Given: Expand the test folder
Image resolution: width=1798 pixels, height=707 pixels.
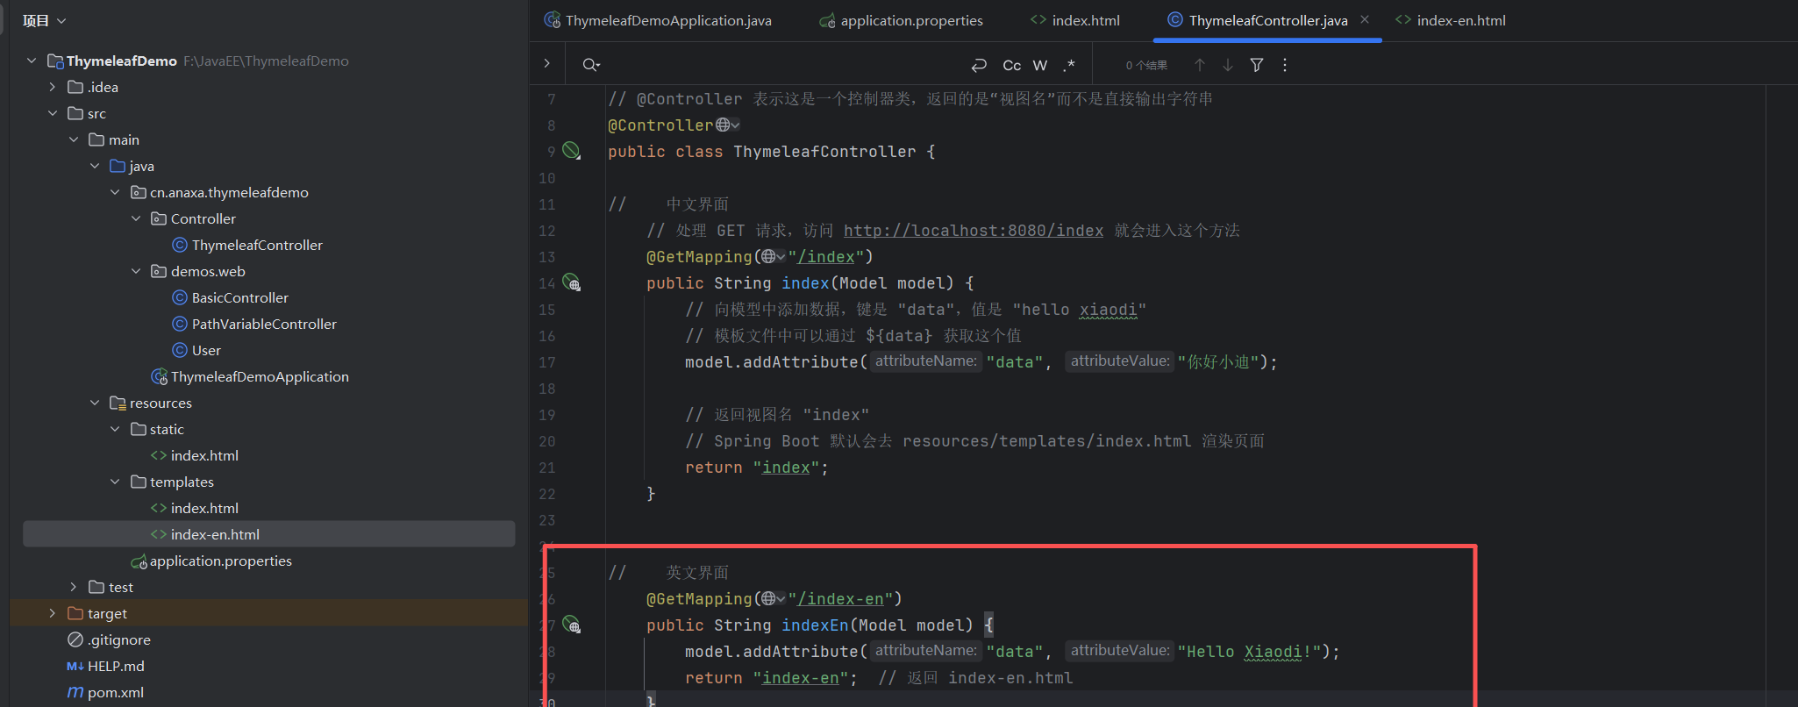Looking at the screenshot, I should (x=74, y=587).
